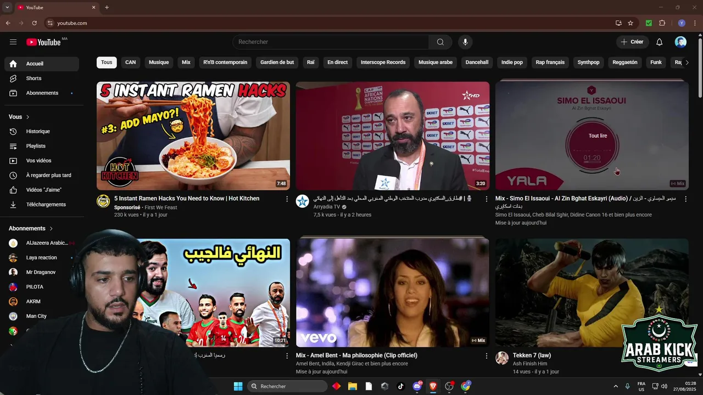Open Mr Draganov channel
Image resolution: width=703 pixels, height=395 pixels.
pyautogui.click(x=42, y=272)
